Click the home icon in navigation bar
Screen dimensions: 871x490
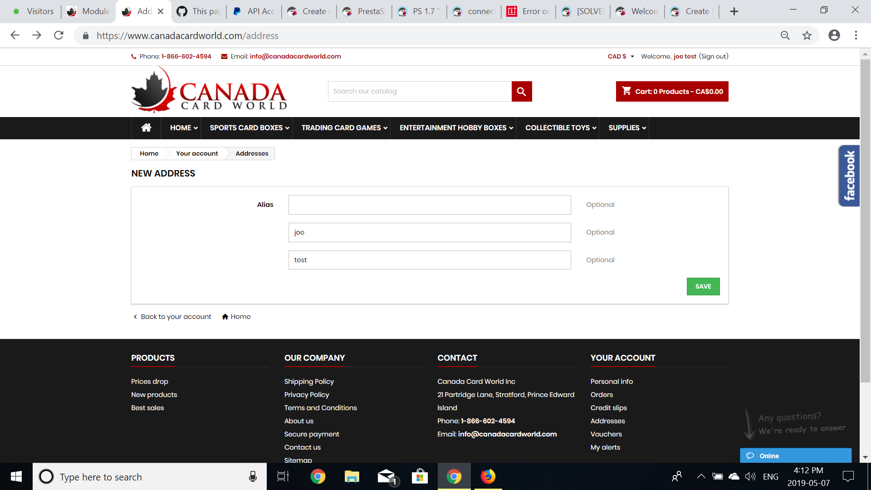146,128
